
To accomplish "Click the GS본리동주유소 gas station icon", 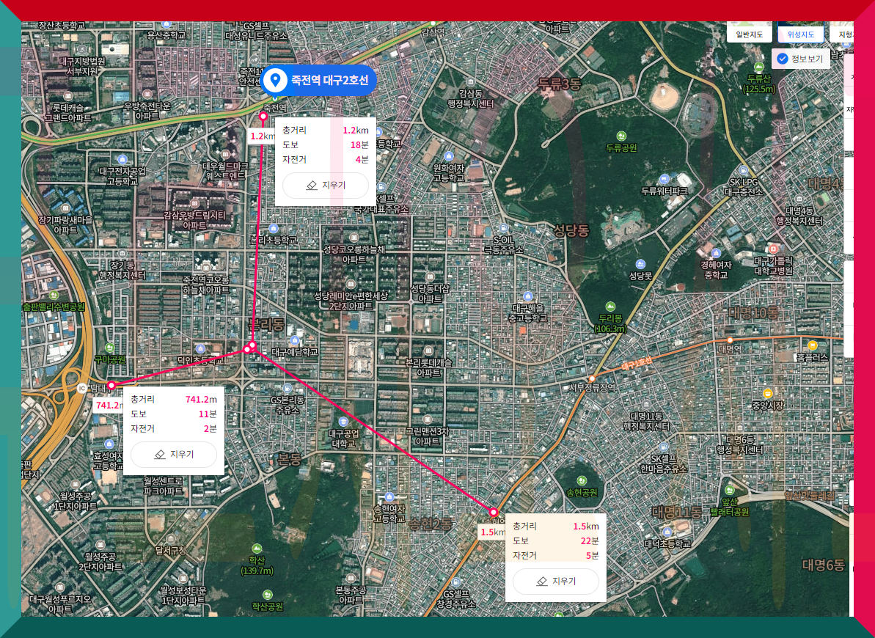I will 288,389.
